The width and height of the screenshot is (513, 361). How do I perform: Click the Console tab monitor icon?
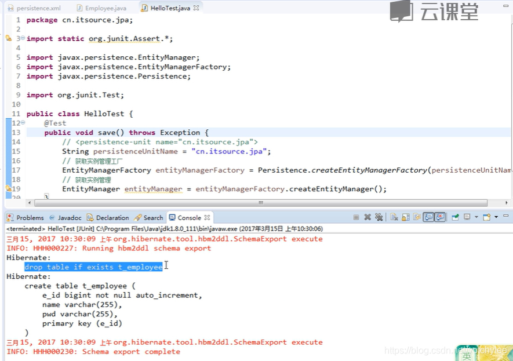click(x=172, y=217)
